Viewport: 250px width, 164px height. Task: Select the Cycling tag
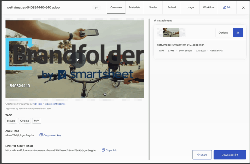(24, 121)
